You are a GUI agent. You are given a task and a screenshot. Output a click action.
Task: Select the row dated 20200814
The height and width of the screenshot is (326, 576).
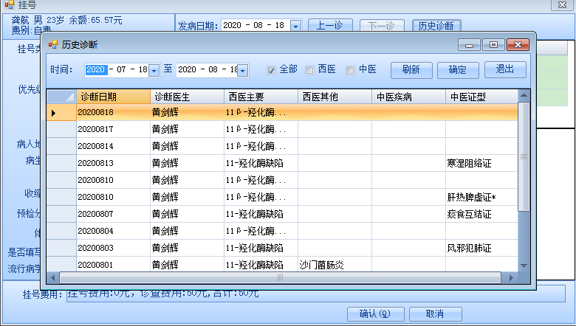coord(282,146)
